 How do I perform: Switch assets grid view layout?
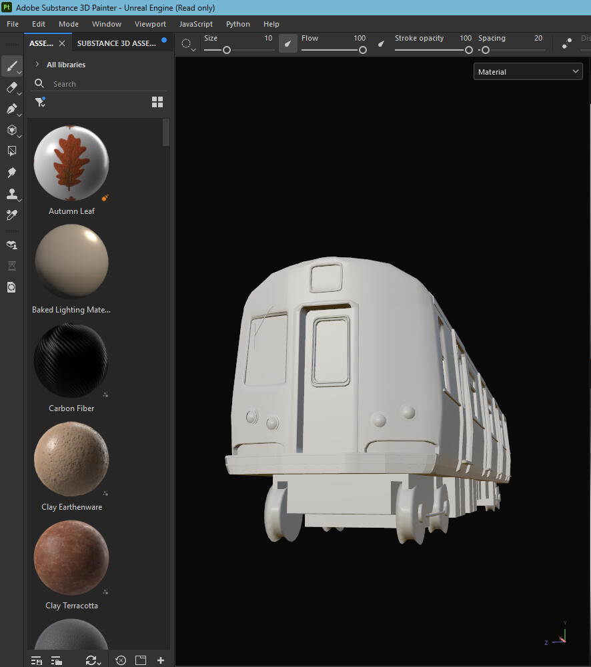pos(157,102)
